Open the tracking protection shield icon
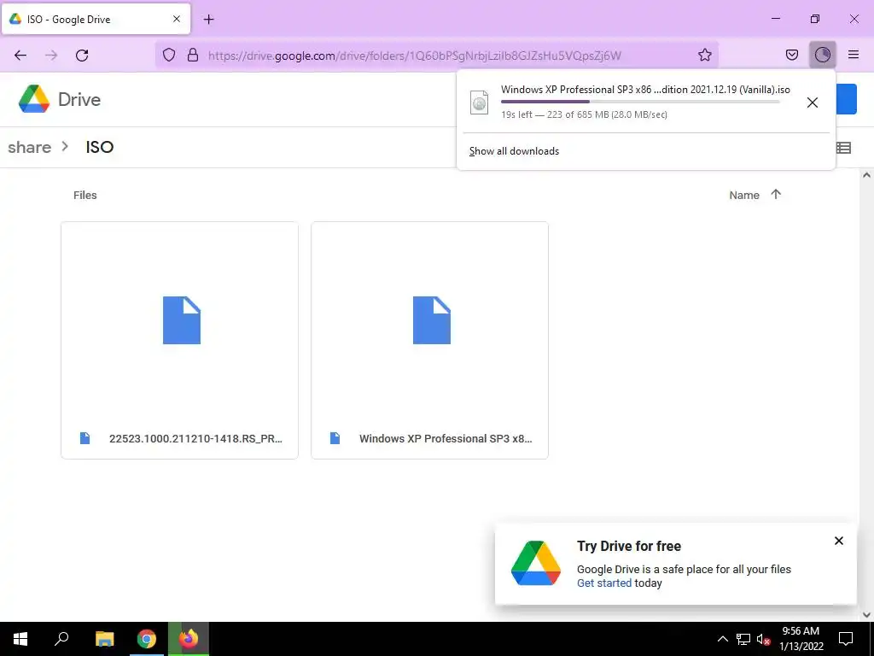The image size is (874, 656). point(169,55)
